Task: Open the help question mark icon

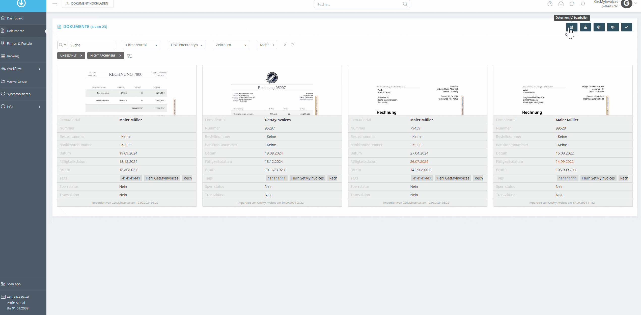Action: pyautogui.click(x=550, y=4)
